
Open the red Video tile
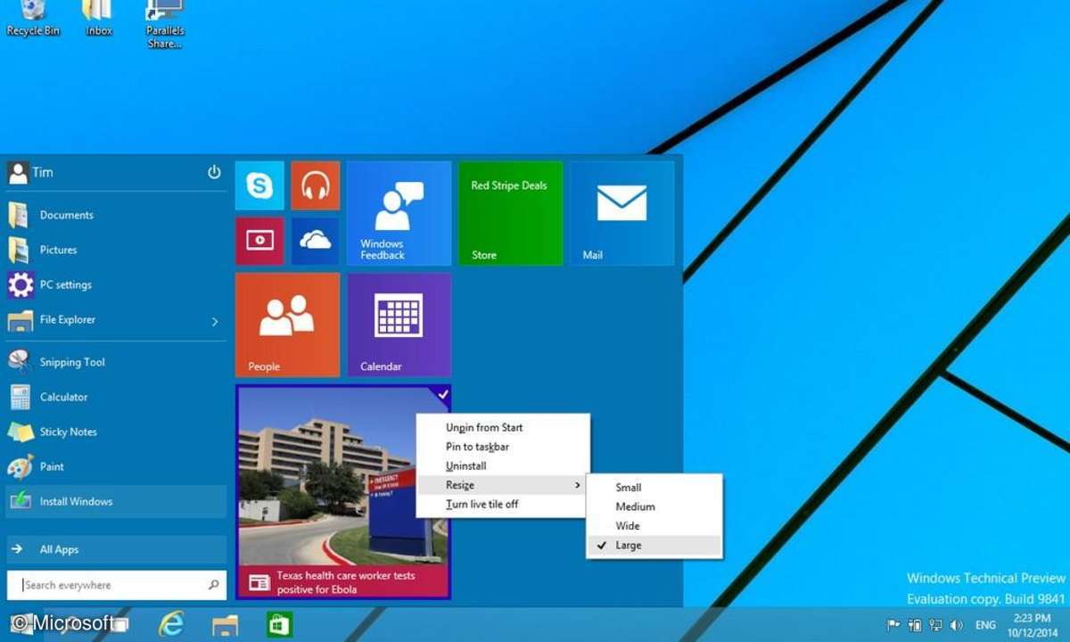[259, 241]
